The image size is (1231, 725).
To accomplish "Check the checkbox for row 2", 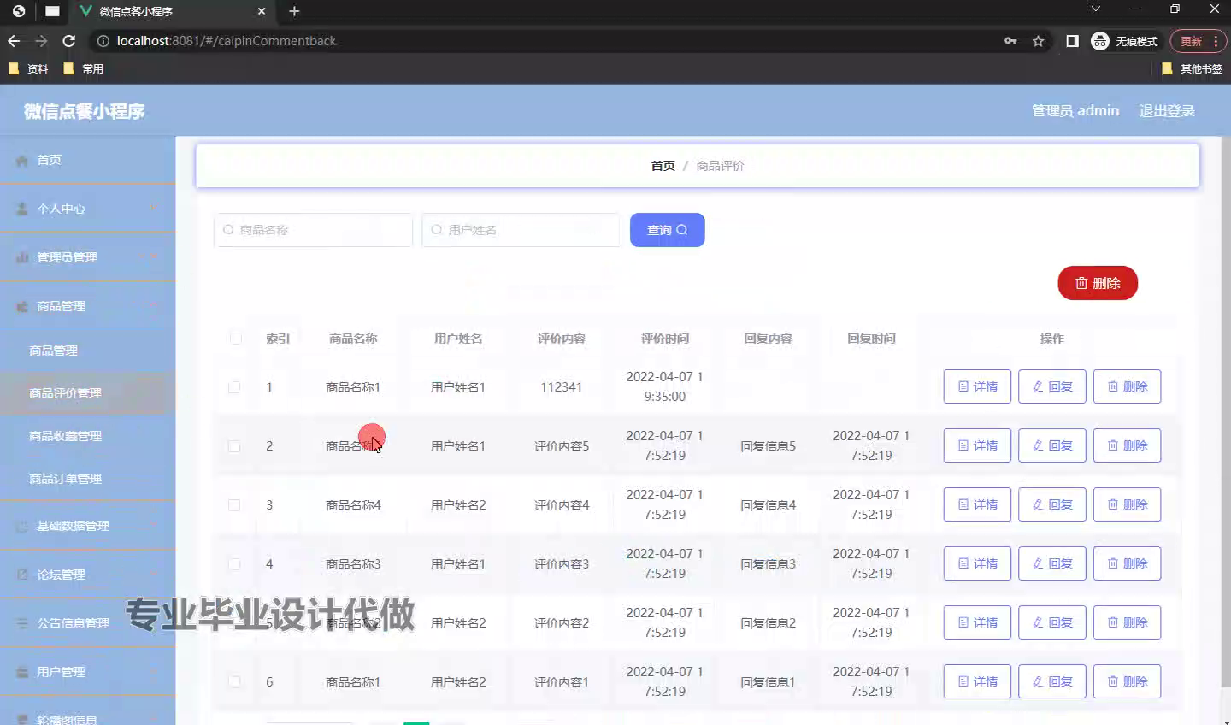I will coord(234,446).
